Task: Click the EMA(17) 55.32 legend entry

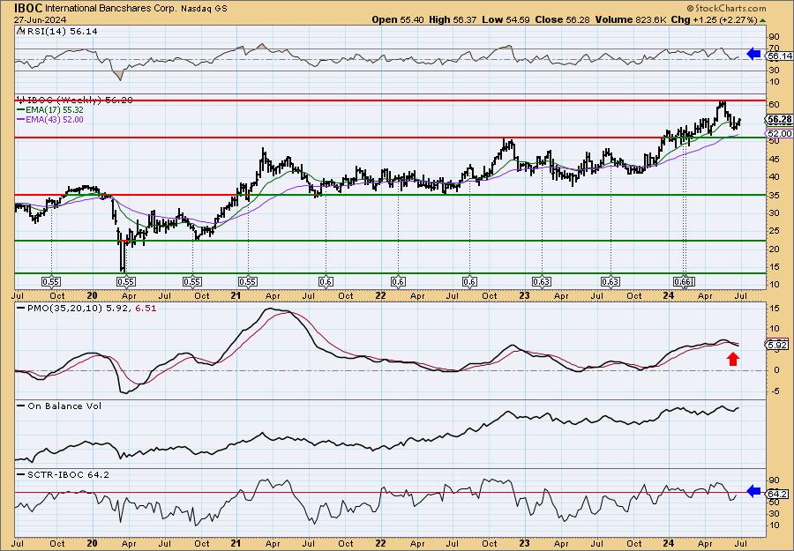Action: tap(50, 110)
